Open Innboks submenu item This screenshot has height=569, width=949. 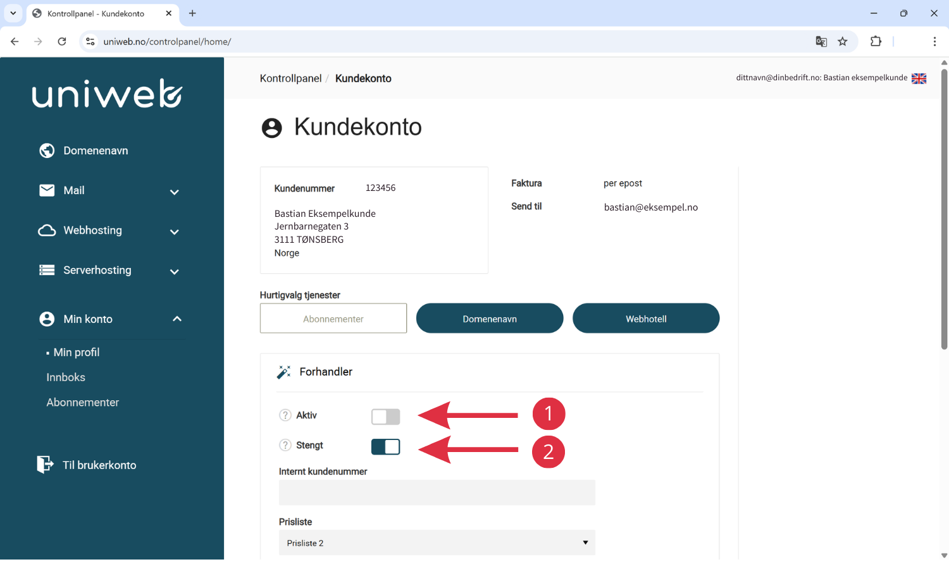pos(66,377)
